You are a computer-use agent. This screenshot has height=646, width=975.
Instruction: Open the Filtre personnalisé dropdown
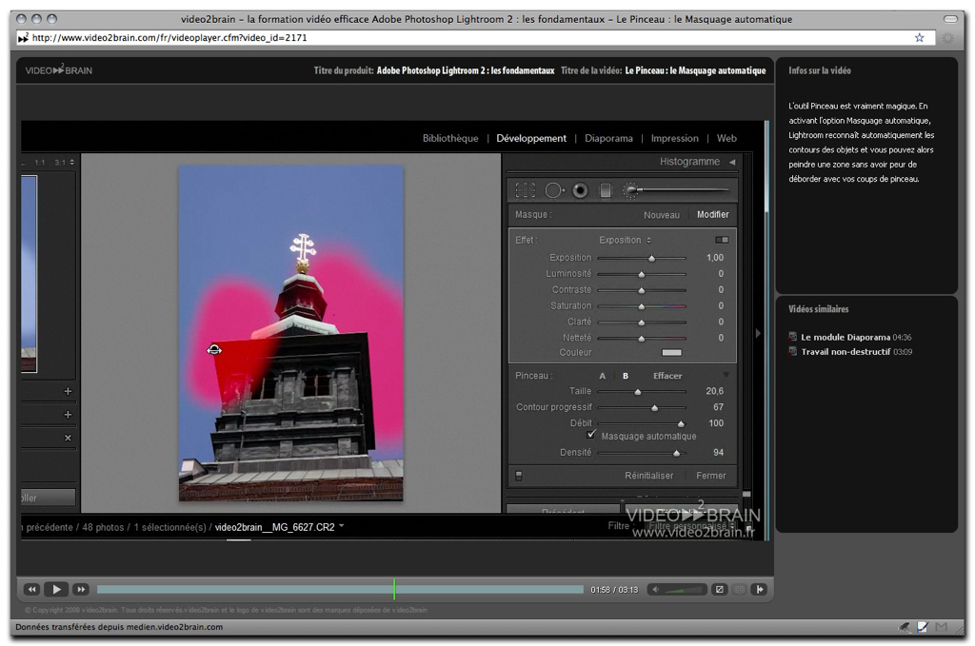691,526
